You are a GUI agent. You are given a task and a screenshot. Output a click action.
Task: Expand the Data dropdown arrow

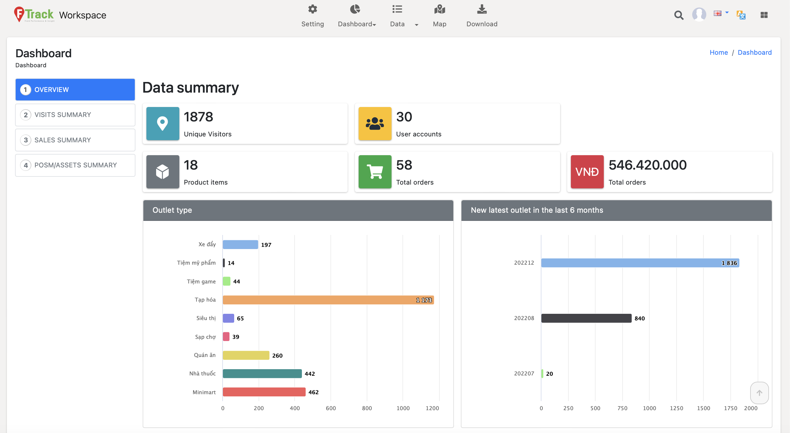(416, 24)
